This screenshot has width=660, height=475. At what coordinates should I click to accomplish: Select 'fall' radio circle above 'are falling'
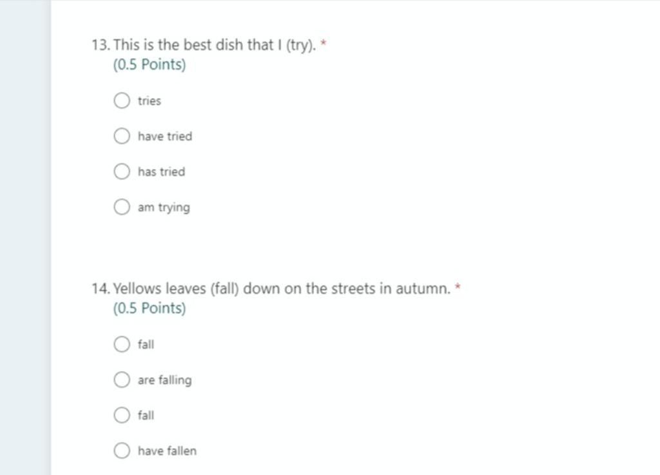[122, 344]
